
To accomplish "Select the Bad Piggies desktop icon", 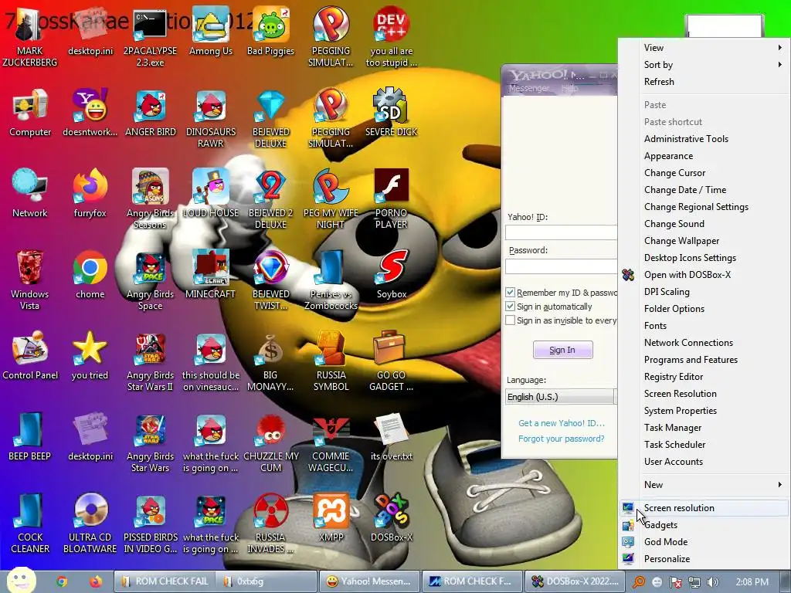I will 270,30.
